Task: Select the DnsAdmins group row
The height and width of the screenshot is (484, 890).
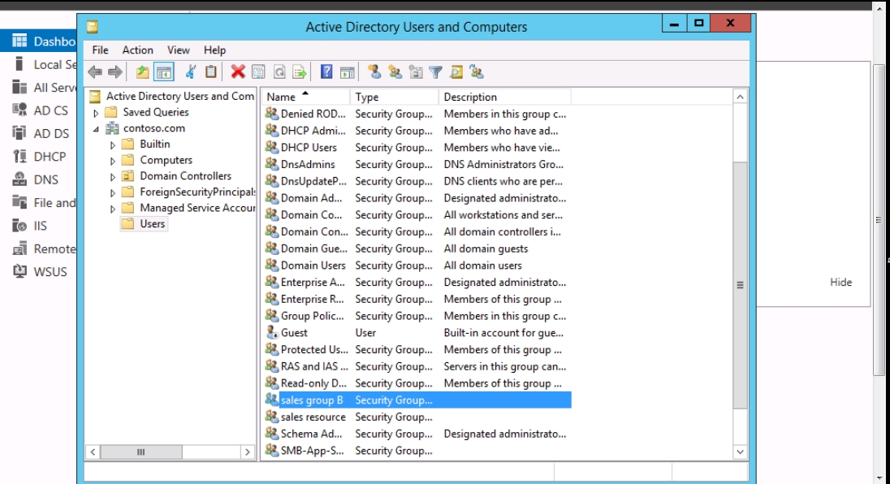Action: click(417, 164)
